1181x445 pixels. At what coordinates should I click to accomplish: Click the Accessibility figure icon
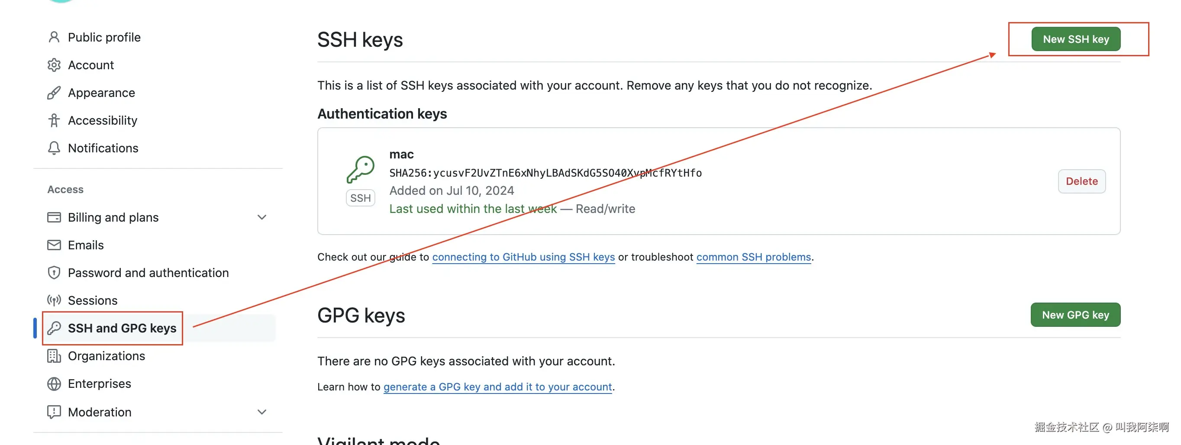click(54, 120)
